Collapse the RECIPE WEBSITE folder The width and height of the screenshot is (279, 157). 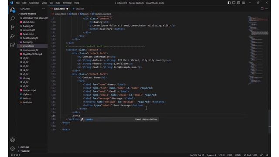coord(28,14)
